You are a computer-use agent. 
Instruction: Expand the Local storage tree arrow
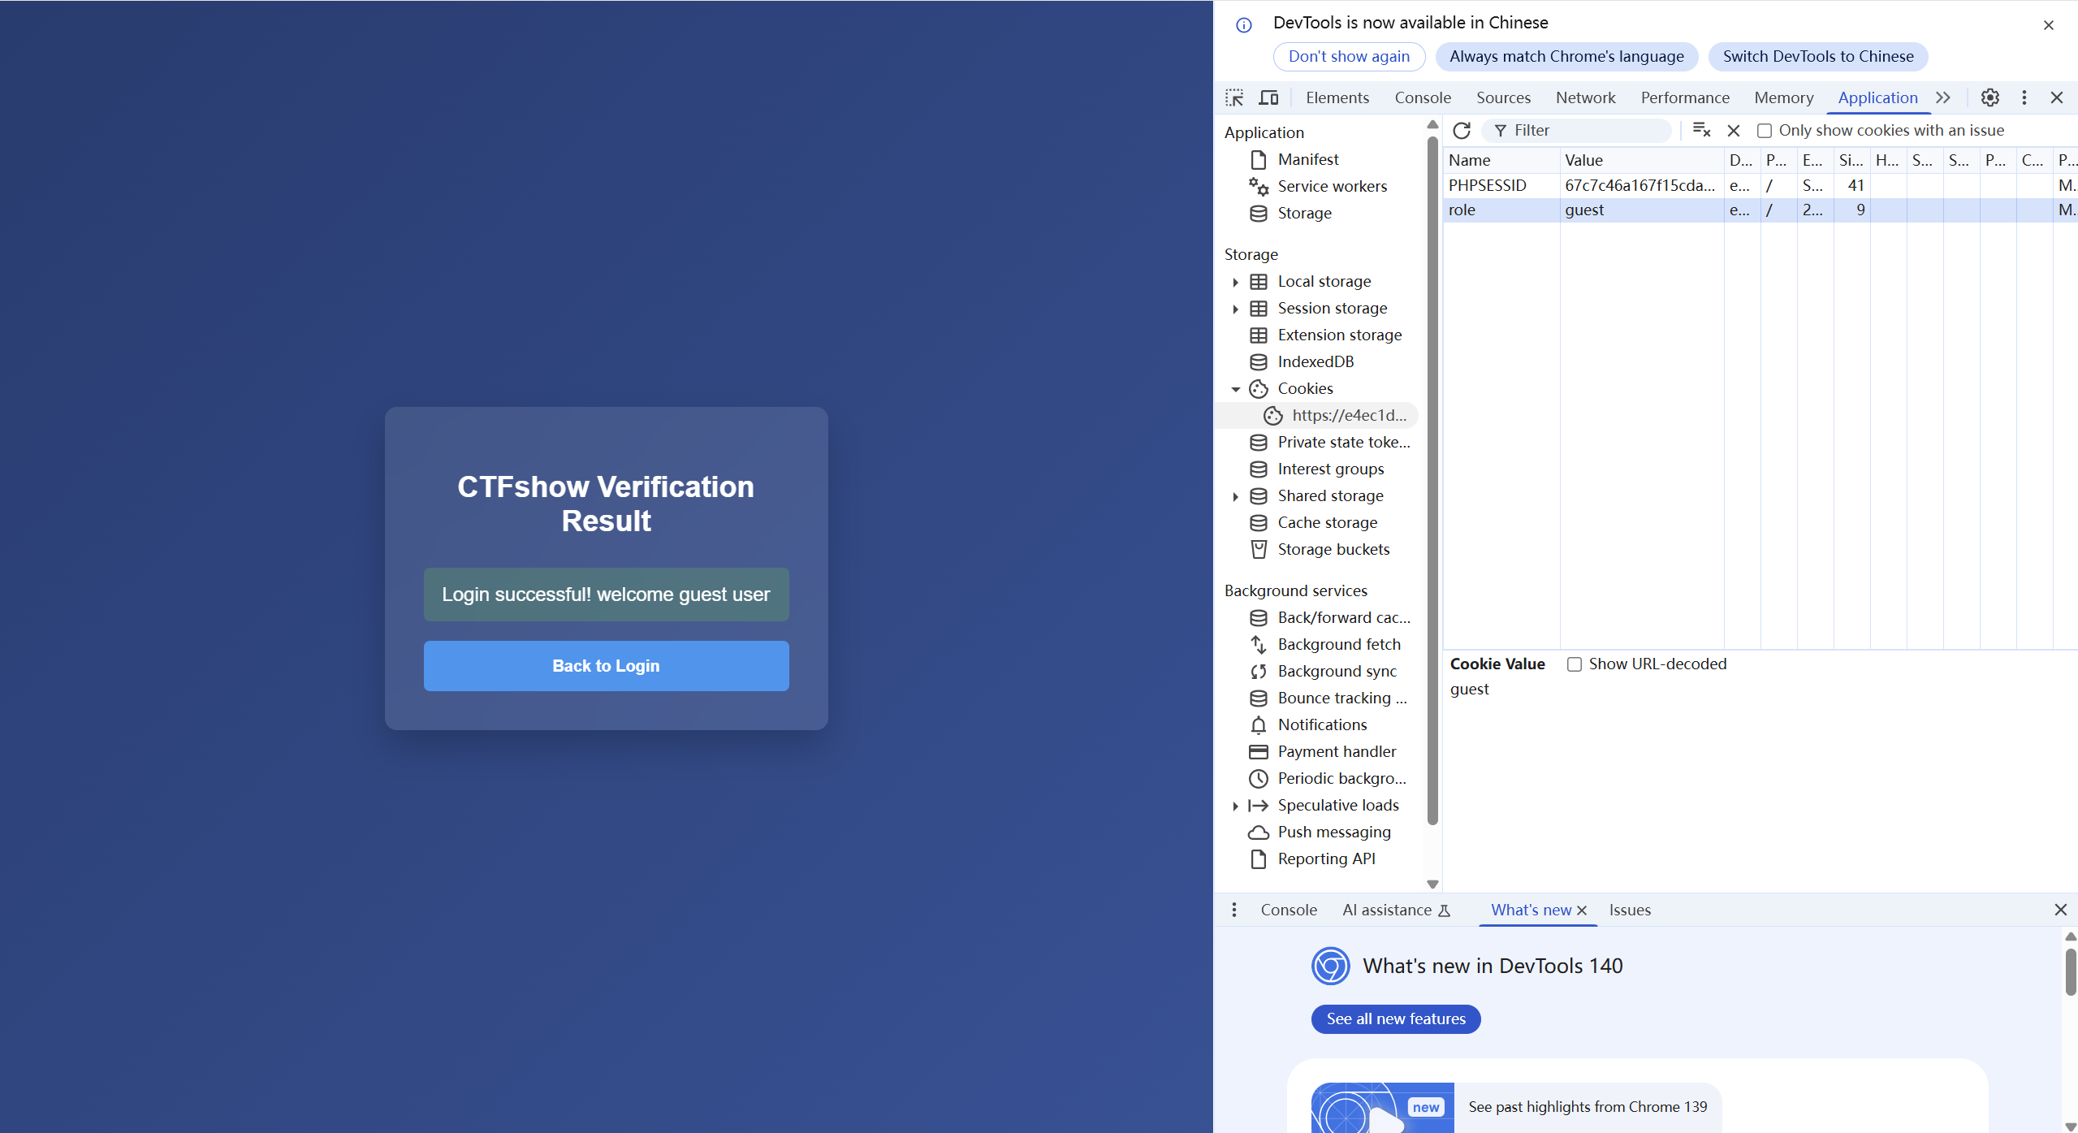1235,283
